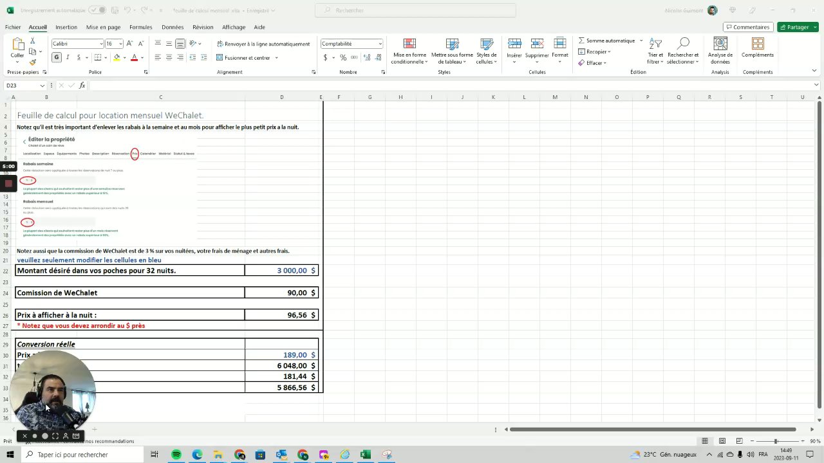Open Styles de cellules gallery
This screenshot has width=824, height=463.
(486, 51)
